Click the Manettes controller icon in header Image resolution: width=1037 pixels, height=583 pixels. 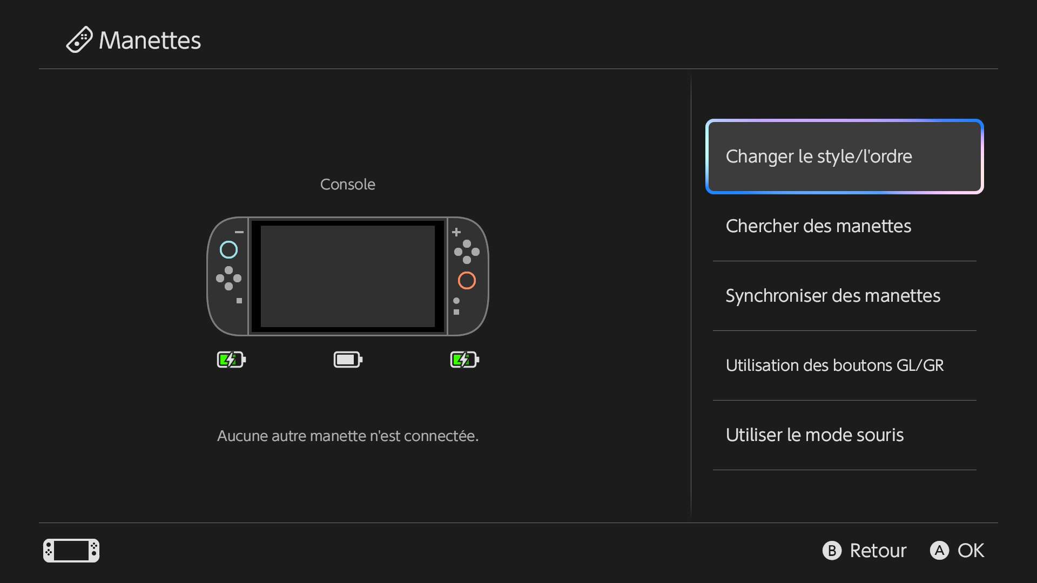[79, 40]
